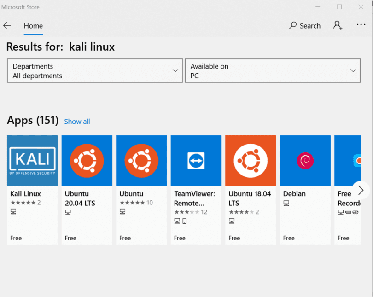373x297 pixels.
Task: Click the Kali Linux title text
Action: [x=25, y=194]
